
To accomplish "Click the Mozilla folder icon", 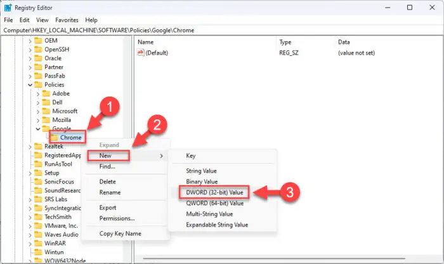I will pyautogui.click(x=46, y=119).
